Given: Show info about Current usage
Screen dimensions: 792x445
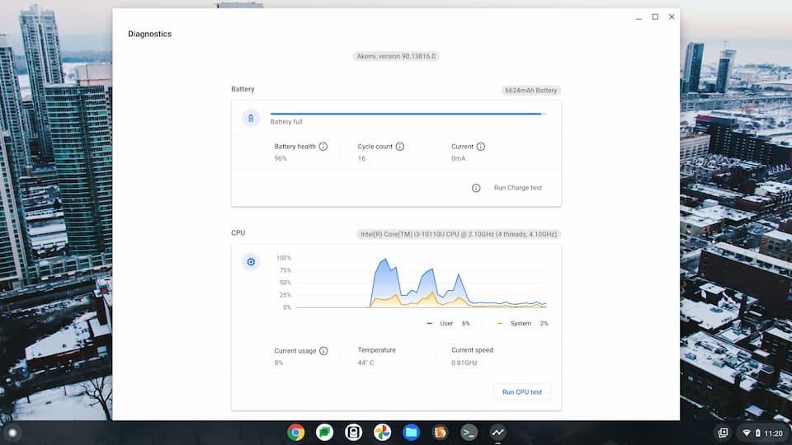Looking at the screenshot, I should tap(323, 351).
